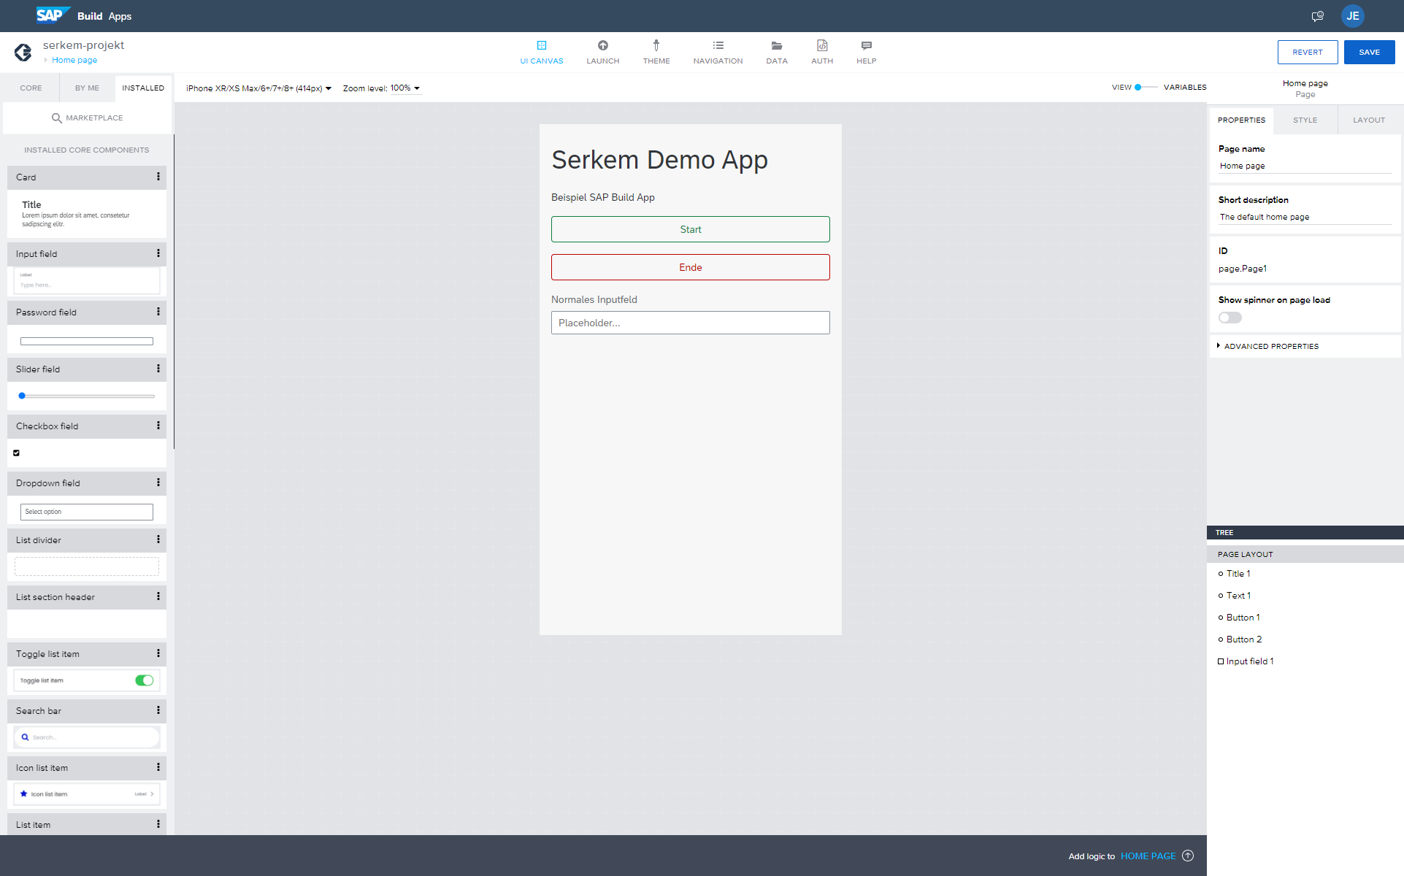Image resolution: width=1404 pixels, height=876 pixels.
Task: Open the UI Canvas view
Action: 541,53
